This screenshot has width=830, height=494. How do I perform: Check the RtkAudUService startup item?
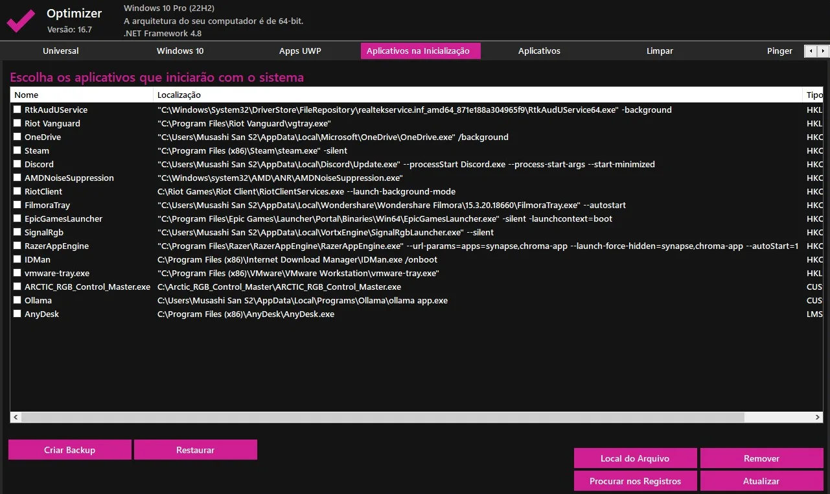[x=17, y=110]
